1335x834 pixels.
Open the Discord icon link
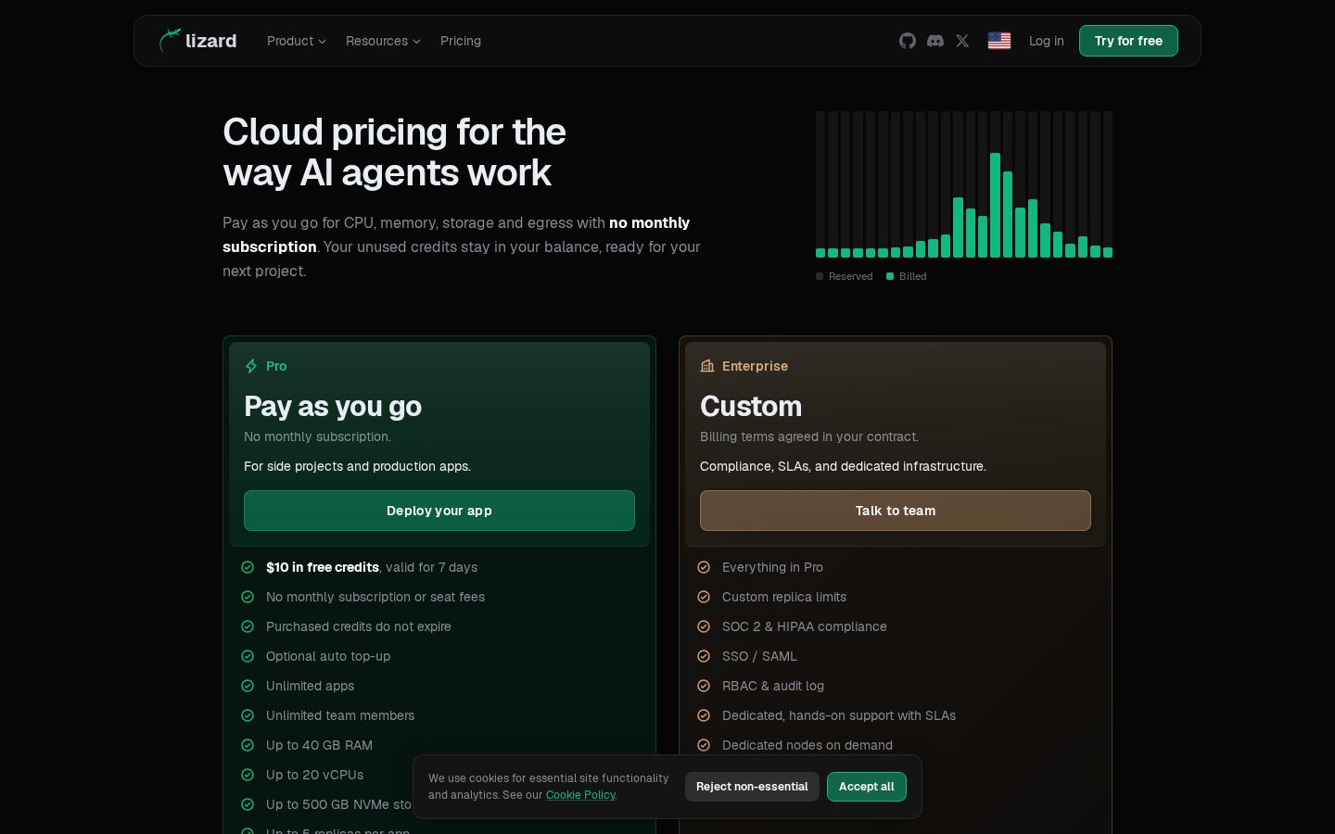[935, 41]
